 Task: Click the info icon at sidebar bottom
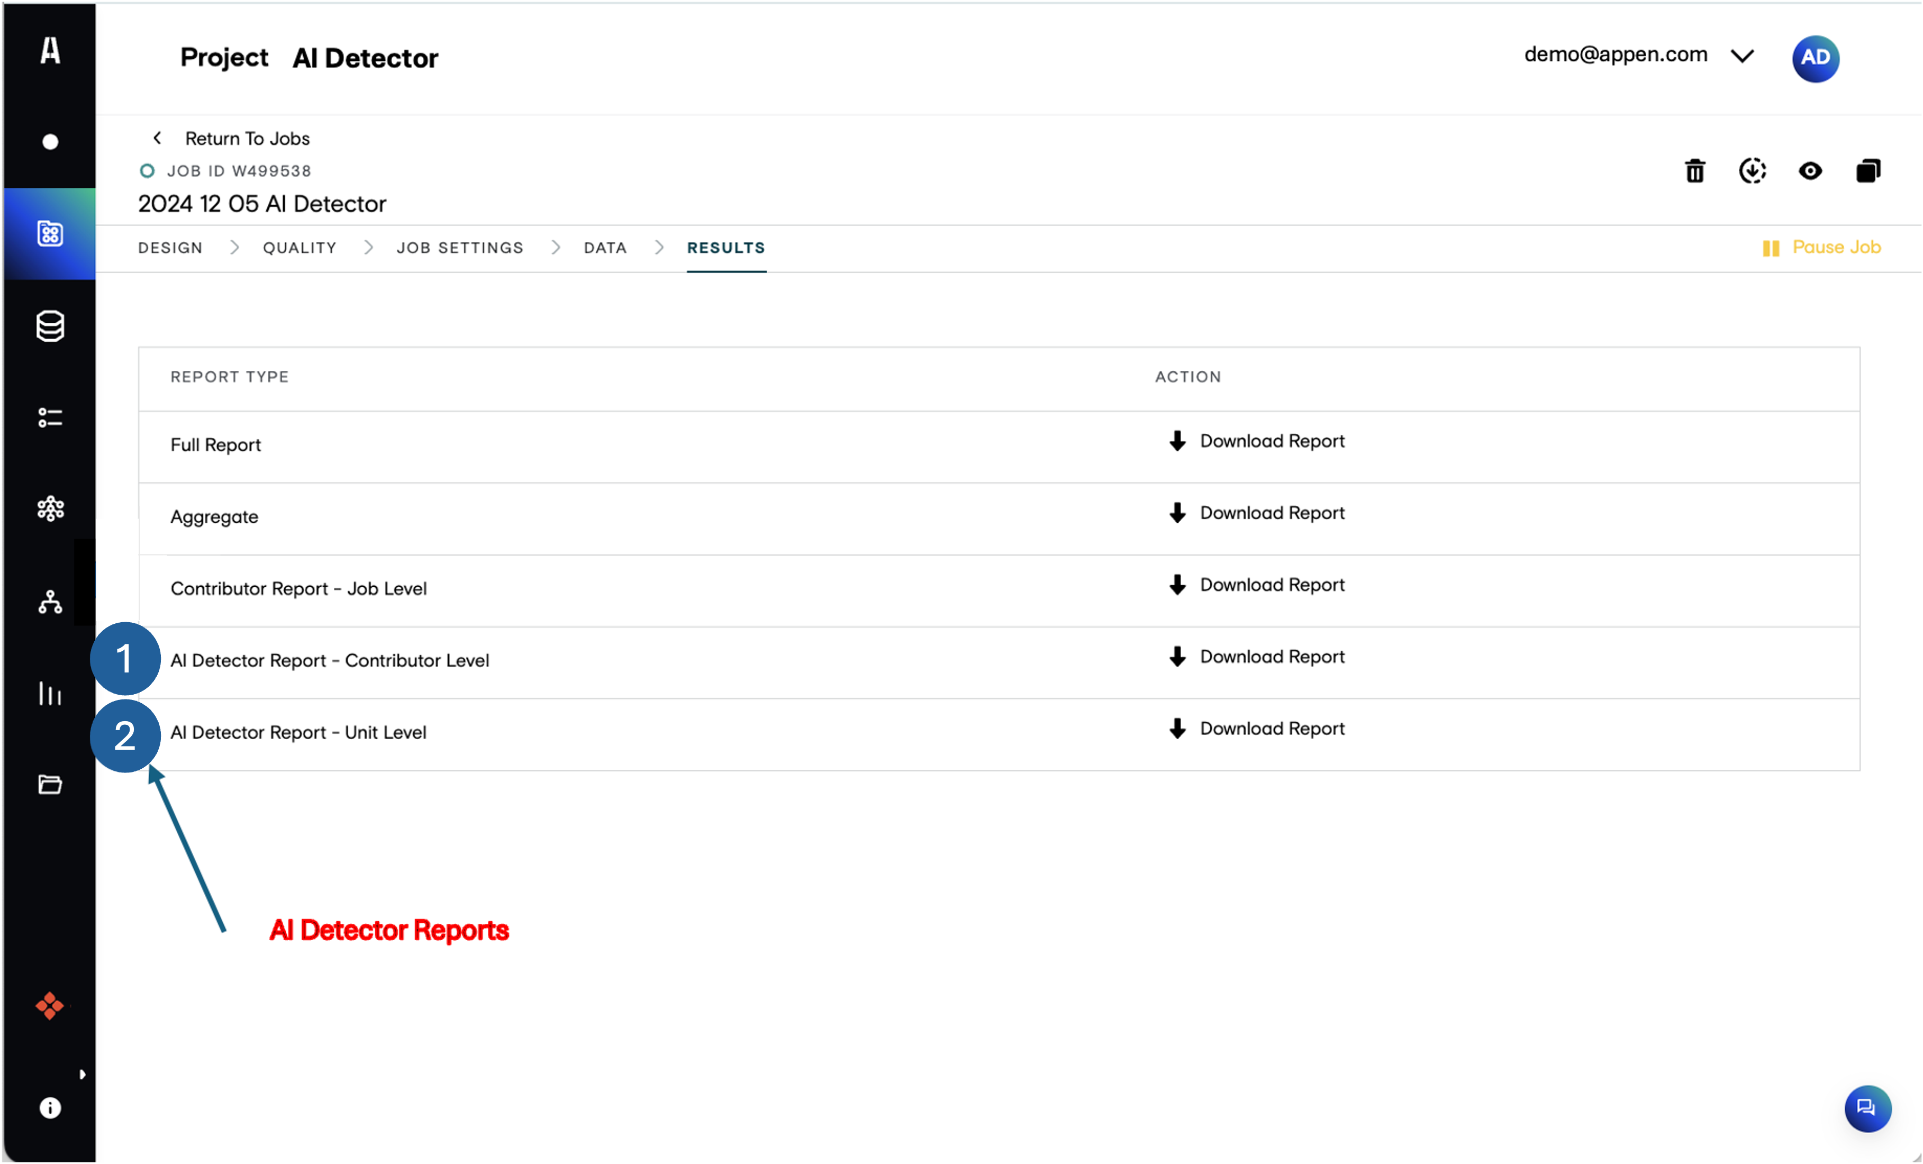pos(50,1108)
